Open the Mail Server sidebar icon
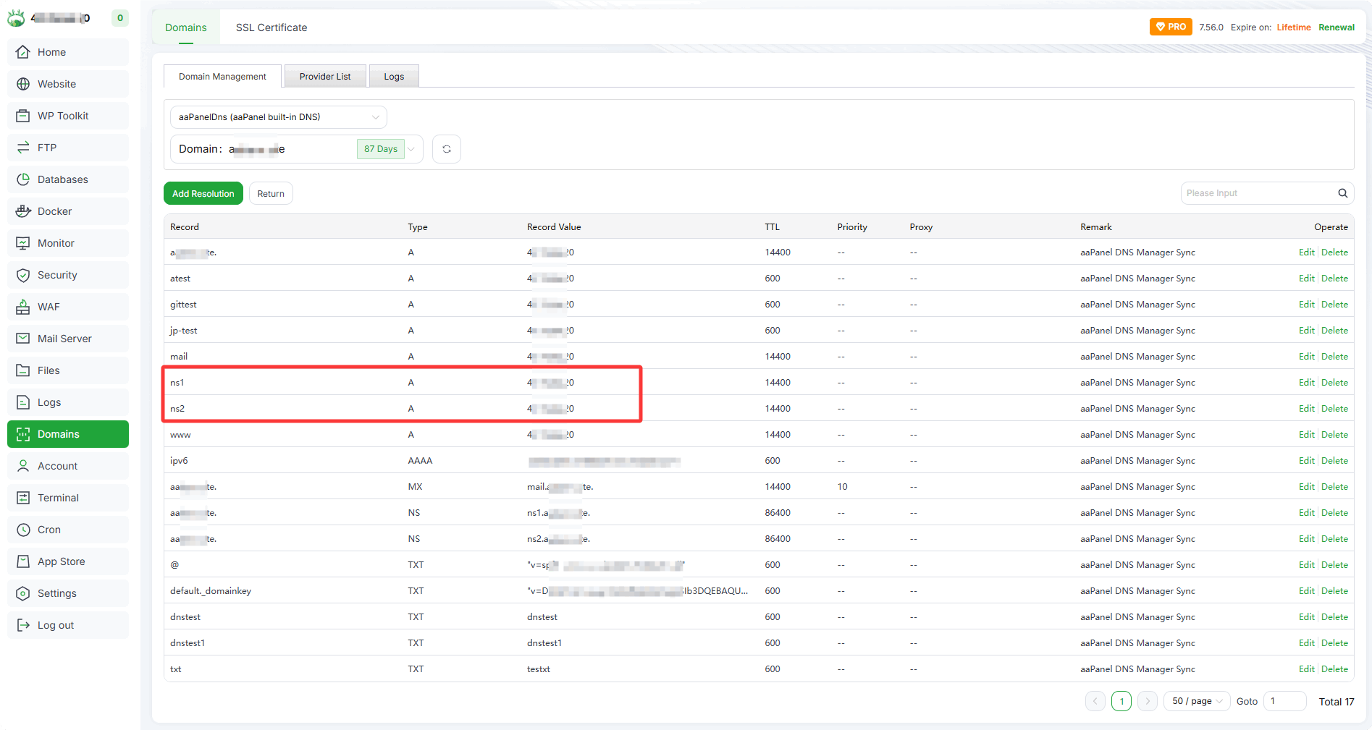Screen dimensions: 1372x730 click(x=23, y=339)
